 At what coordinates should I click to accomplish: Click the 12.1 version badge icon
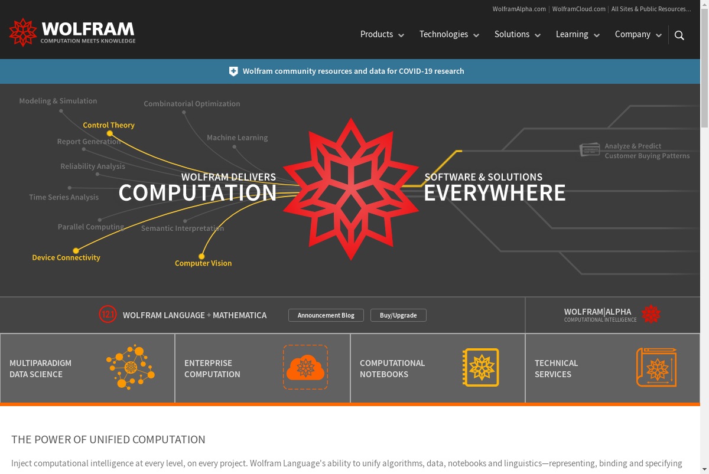(108, 315)
